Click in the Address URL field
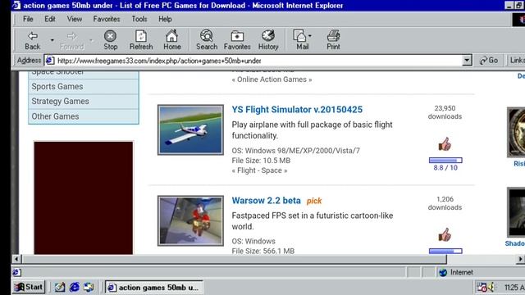525x295 pixels. [258, 61]
